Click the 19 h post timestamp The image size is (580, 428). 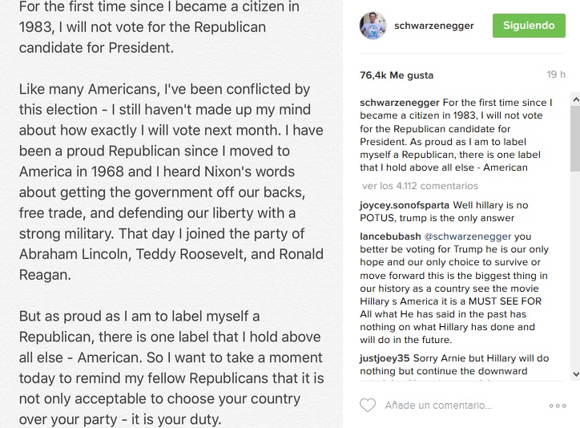click(x=556, y=75)
